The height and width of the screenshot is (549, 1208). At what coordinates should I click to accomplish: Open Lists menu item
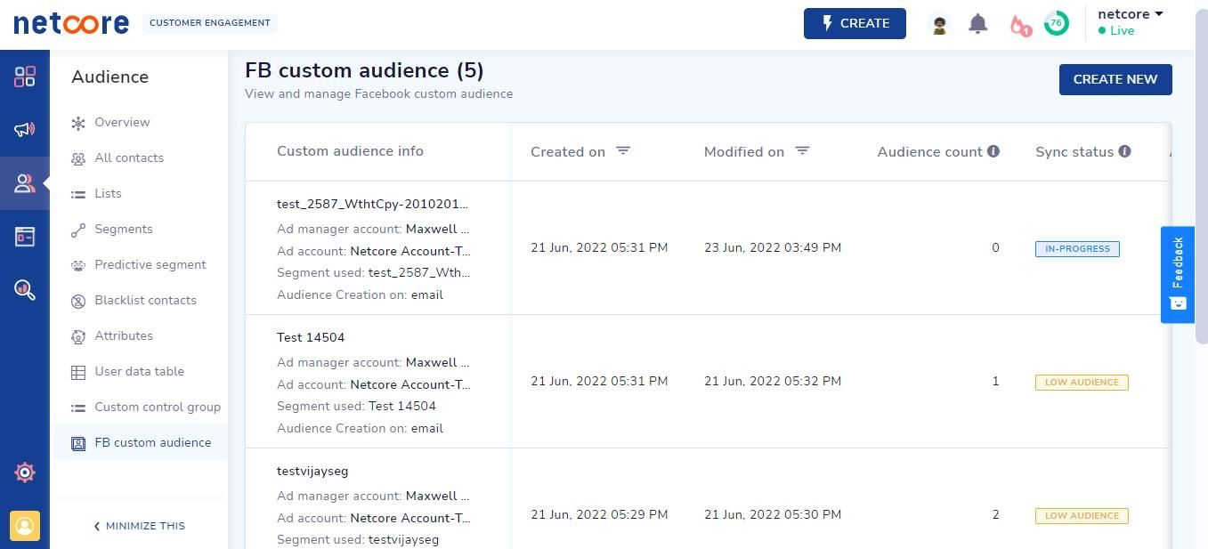[108, 193]
